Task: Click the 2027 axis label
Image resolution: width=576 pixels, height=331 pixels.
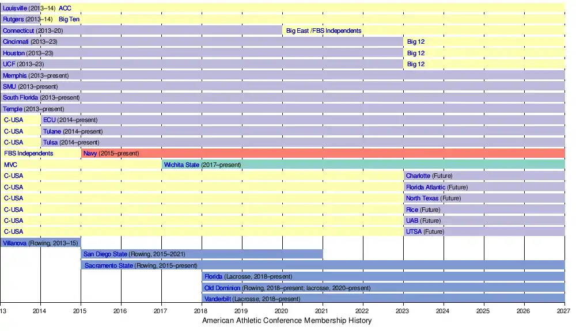Action: [x=563, y=311]
